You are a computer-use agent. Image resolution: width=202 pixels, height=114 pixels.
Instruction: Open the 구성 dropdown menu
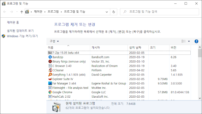click(54, 41)
